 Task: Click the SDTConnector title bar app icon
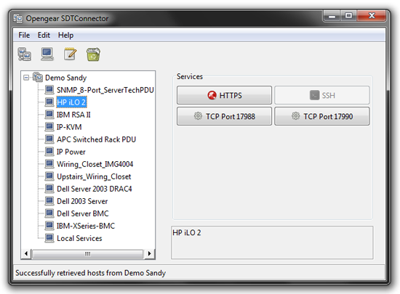(18, 18)
